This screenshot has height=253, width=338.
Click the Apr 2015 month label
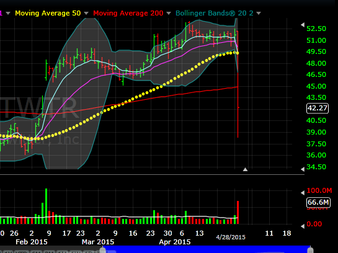(x=175, y=242)
